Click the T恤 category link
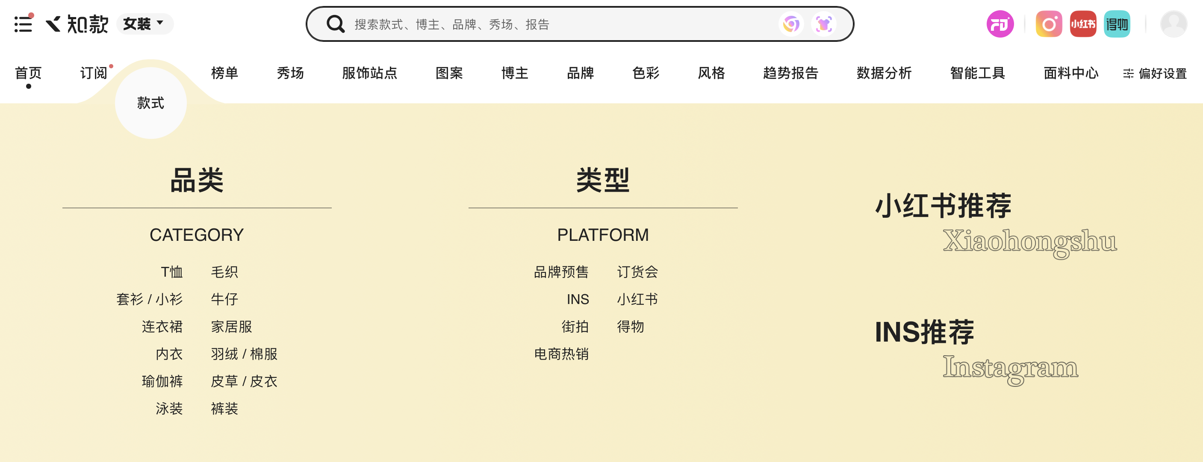1203x462 pixels. tap(171, 272)
